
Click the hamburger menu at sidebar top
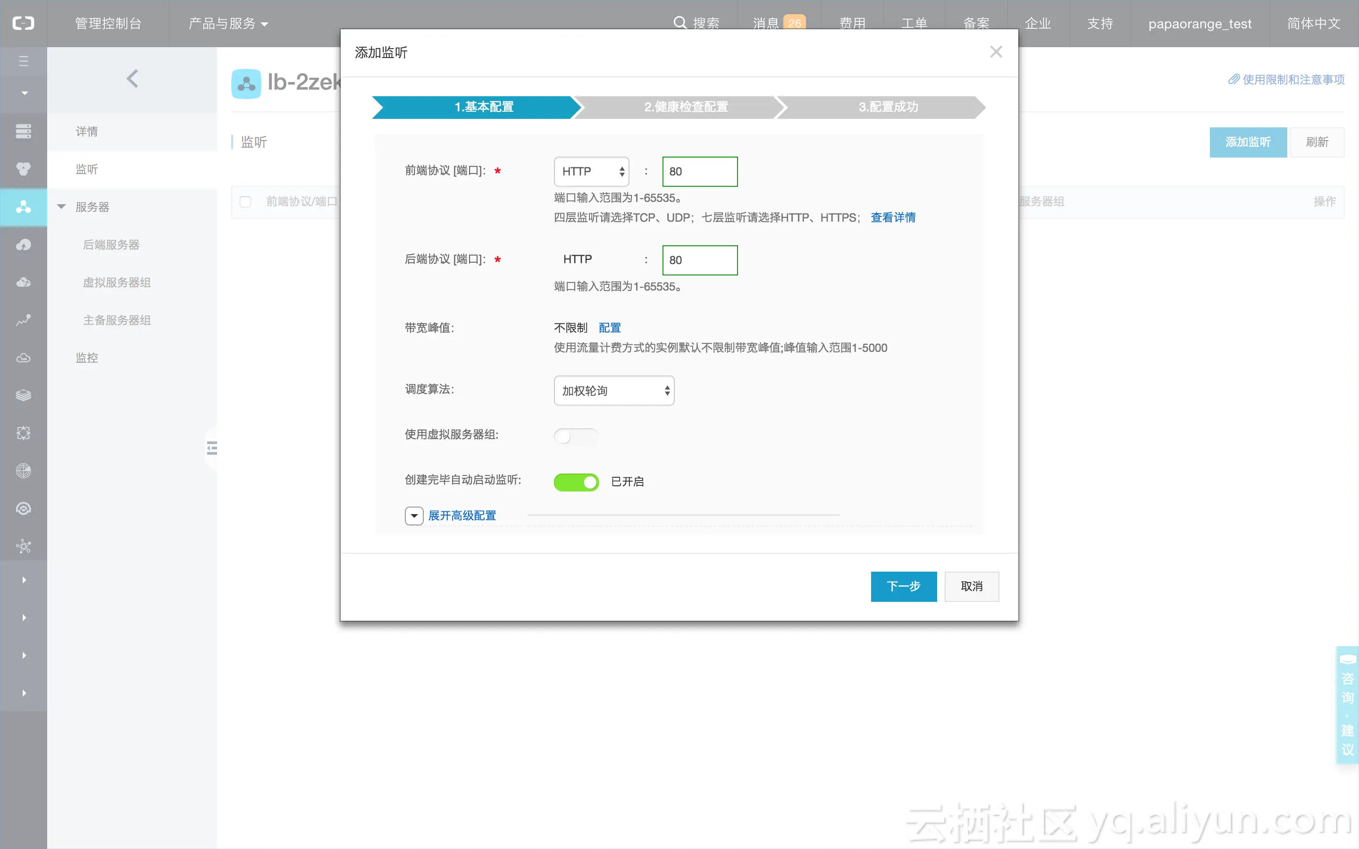tap(24, 61)
